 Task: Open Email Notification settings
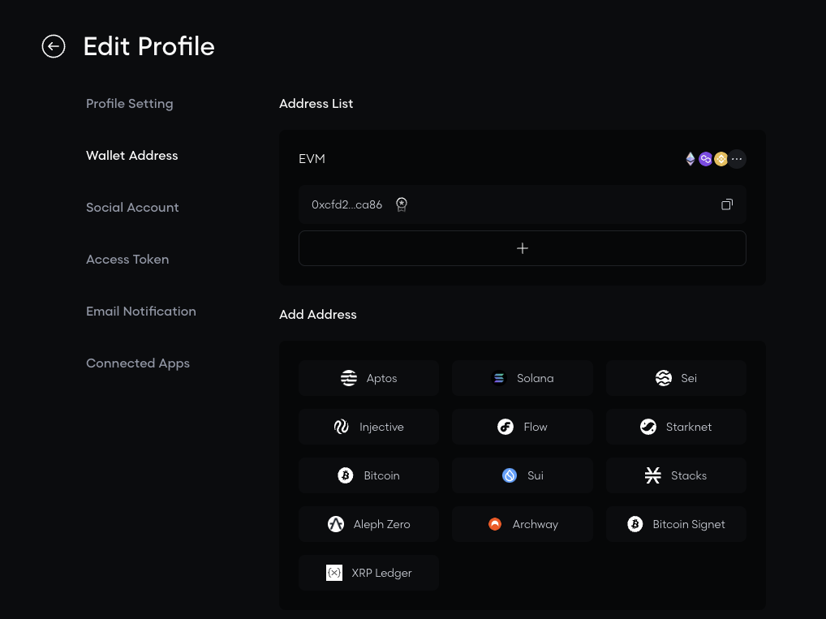pos(141,312)
